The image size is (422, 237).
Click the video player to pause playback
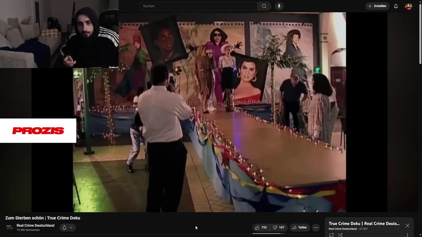(209, 112)
